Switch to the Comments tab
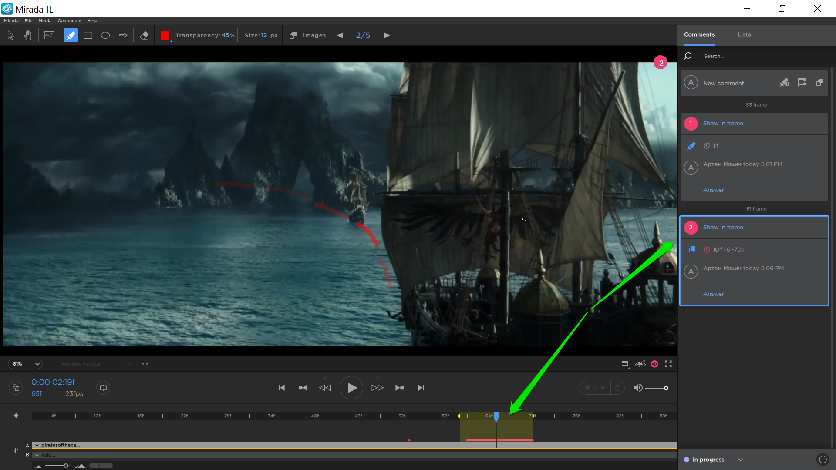Screen dimensions: 836x470 tap(699, 34)
